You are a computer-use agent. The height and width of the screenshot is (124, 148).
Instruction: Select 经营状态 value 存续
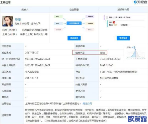pyautogui.click(x=102, y=53)
